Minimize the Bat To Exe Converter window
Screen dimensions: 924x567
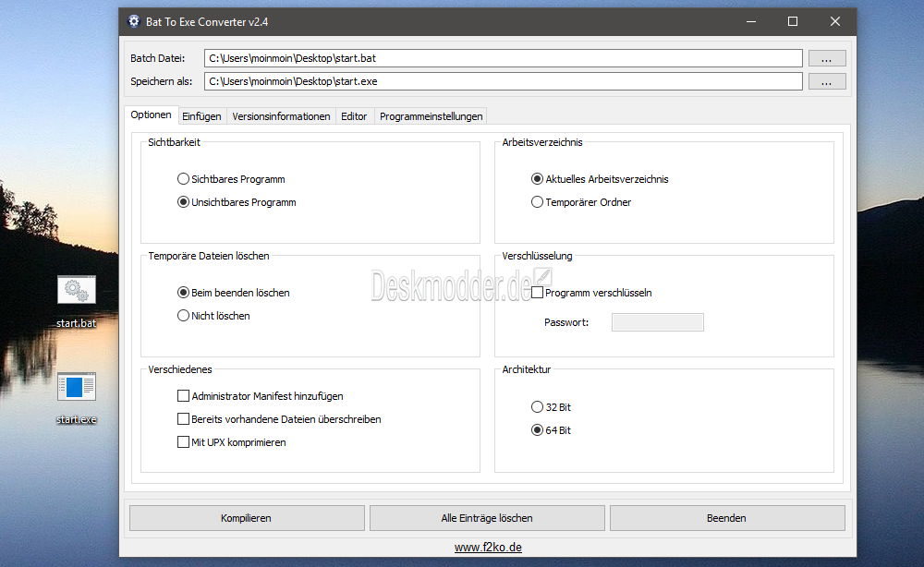tap(751, 22)
